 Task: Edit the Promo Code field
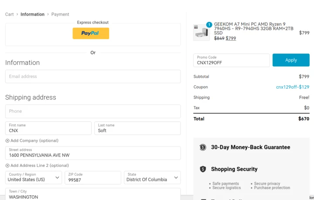tap(232, 60)
